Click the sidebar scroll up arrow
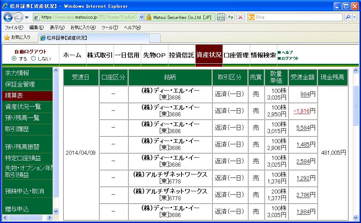The image size is (361, 223). click(x=56, y=70)
